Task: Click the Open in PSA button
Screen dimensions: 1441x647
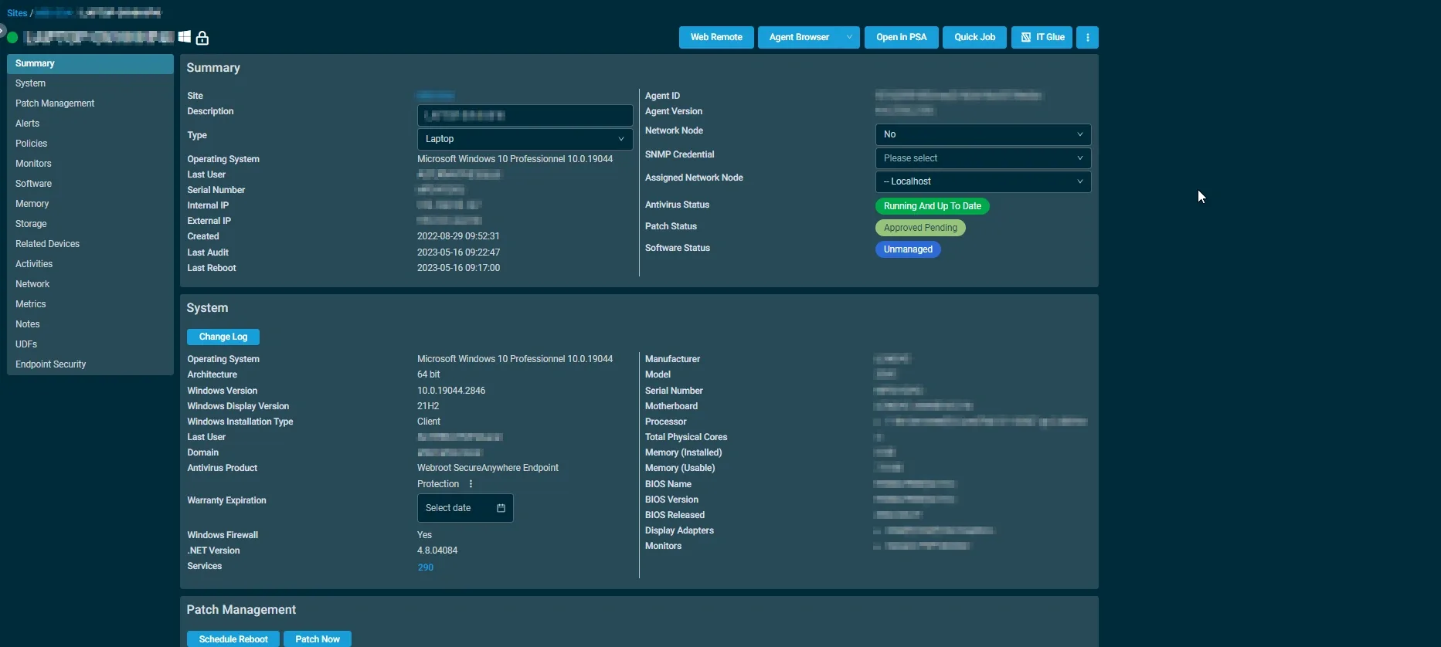Action: pos(901,37)
